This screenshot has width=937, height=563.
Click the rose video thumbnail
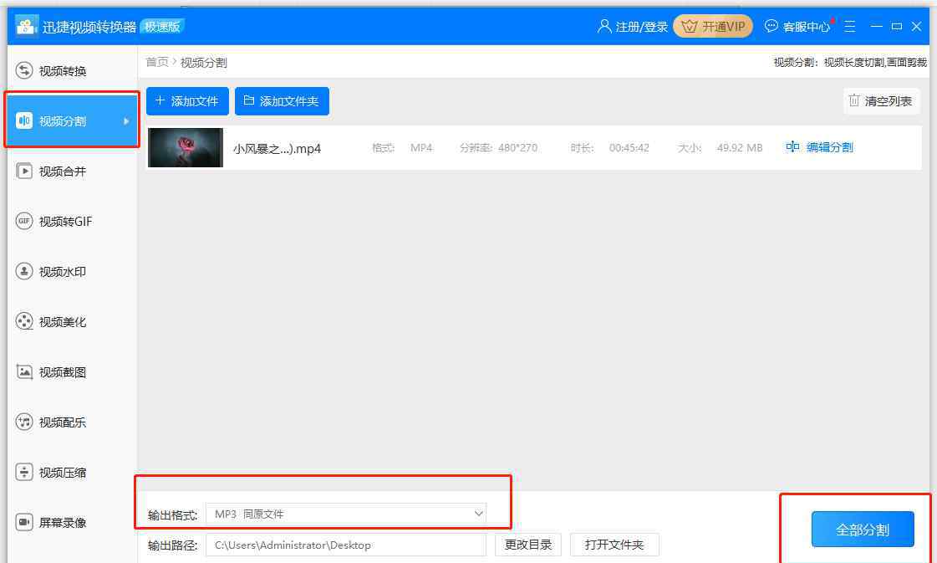click(x=186, y=148)
